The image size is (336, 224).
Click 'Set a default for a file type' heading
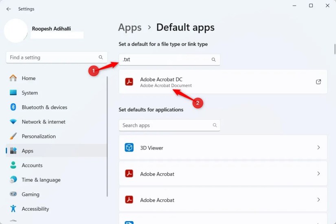[163, 44]
